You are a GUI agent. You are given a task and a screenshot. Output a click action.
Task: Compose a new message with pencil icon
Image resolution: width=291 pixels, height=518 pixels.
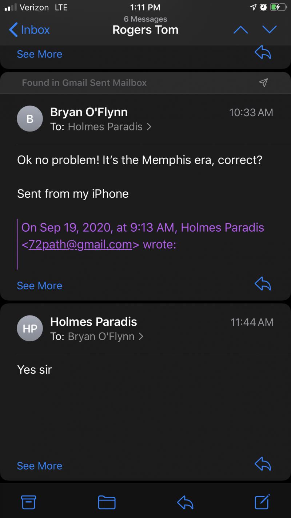coord(262,502)
